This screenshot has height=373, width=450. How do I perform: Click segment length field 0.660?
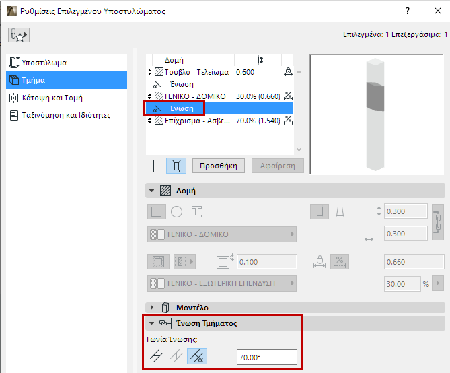[414, 262]
